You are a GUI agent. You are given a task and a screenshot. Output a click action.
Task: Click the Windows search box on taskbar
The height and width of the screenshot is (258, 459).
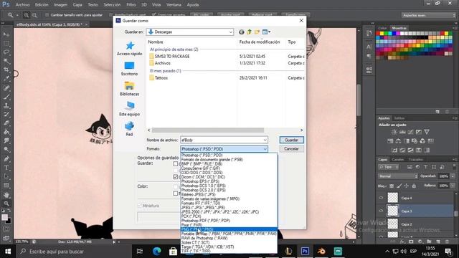pos(74,252)
